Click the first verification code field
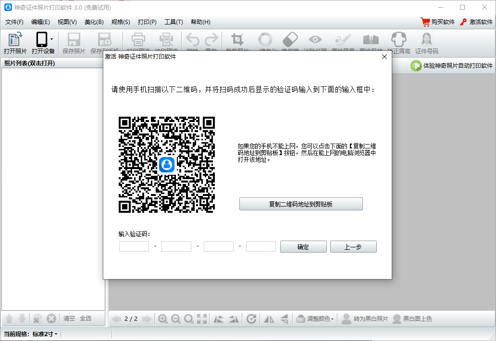 pyautogui.click(x=134, y=246)
